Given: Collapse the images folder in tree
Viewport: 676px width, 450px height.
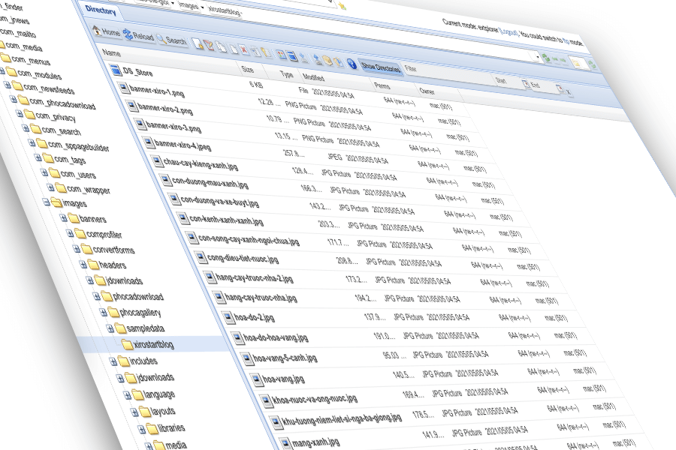Looking at the screenshot, I should click(x=46, y=202).
